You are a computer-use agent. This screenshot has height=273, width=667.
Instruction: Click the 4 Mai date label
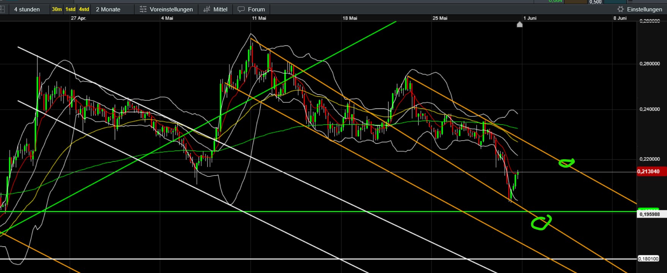click(167, 18)
